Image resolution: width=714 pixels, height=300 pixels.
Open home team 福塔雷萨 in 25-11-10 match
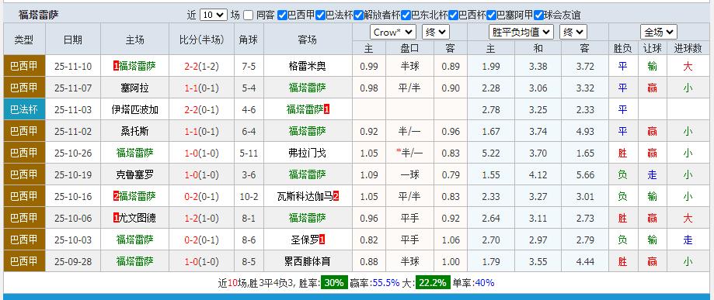[x=138, y=67]
